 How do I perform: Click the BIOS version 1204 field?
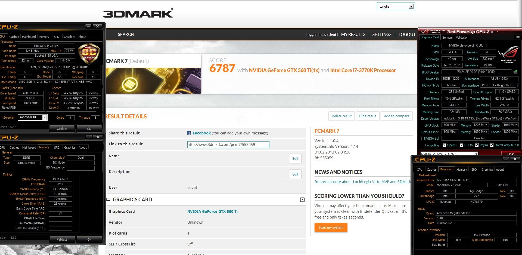click(x=476, y=218)
